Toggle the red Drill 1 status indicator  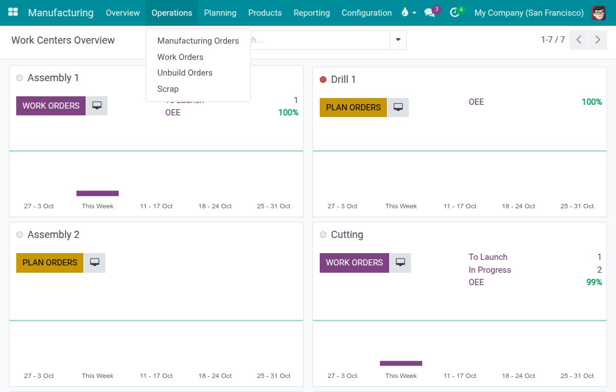(x=323, y=80)
